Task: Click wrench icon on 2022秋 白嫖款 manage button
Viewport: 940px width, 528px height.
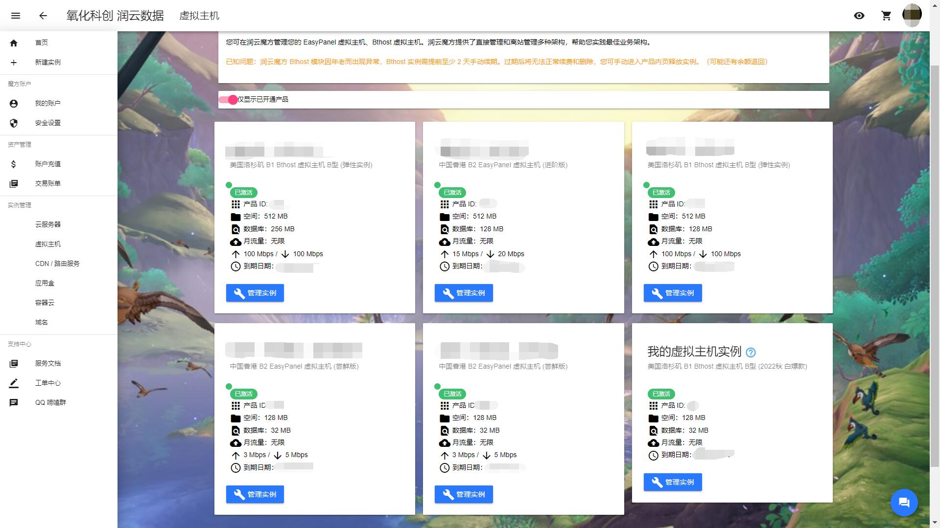Action: click(657, 482)
